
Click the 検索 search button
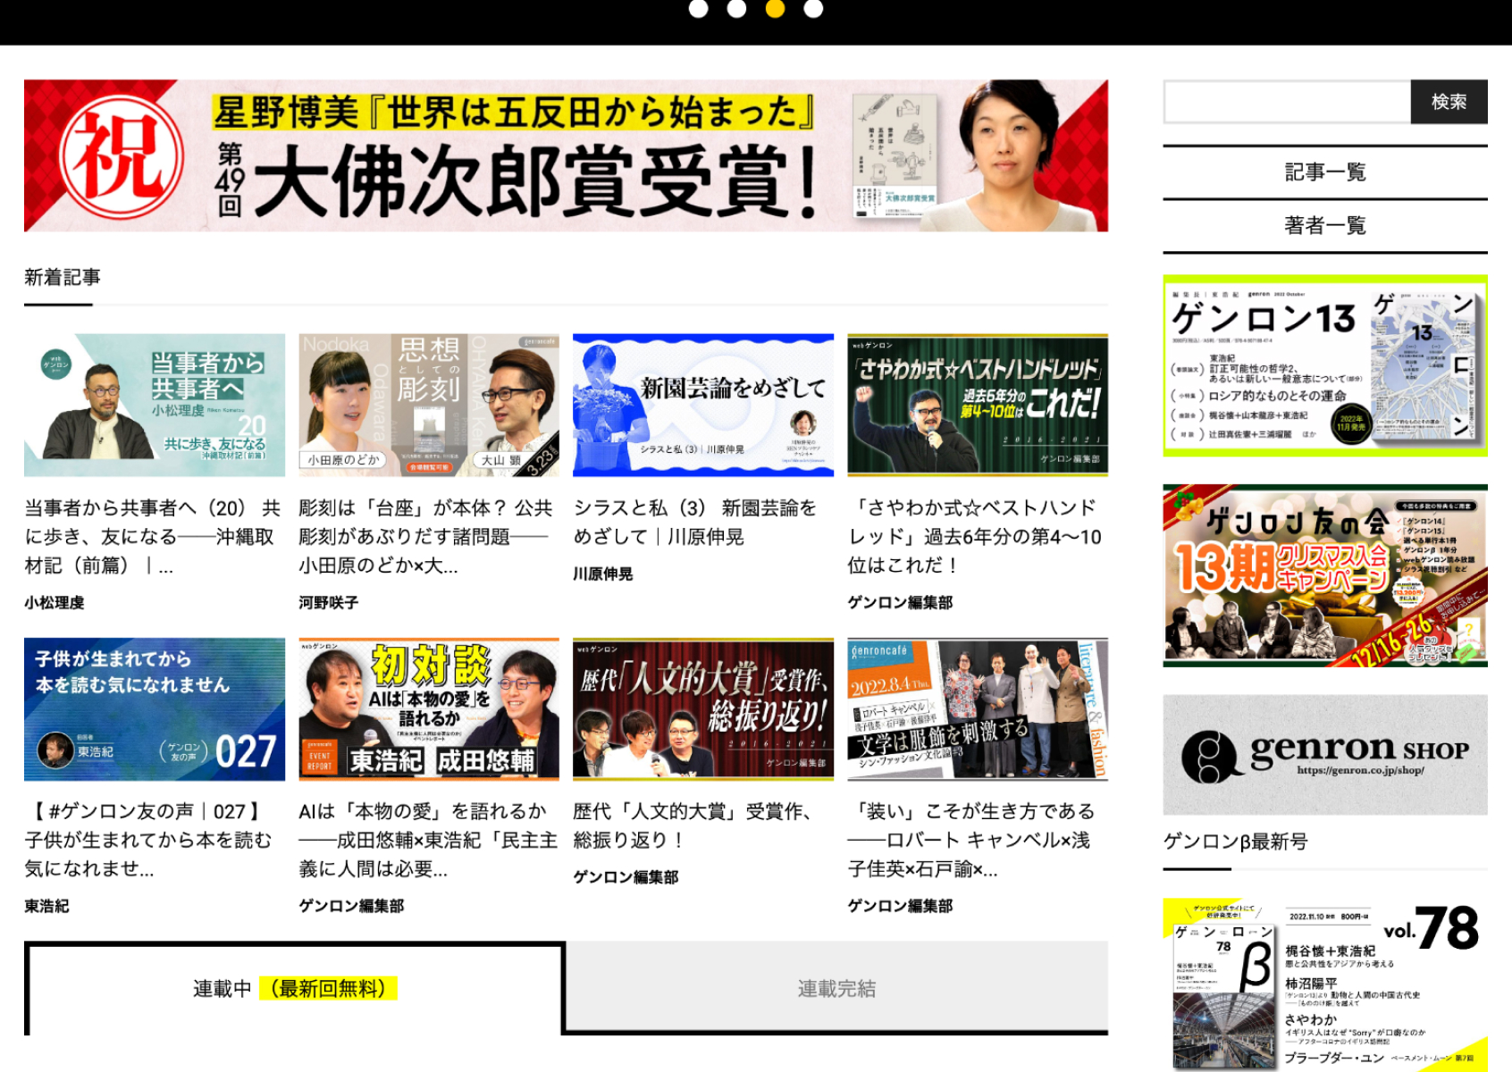pyautogui.click(x=1449, y=102)
